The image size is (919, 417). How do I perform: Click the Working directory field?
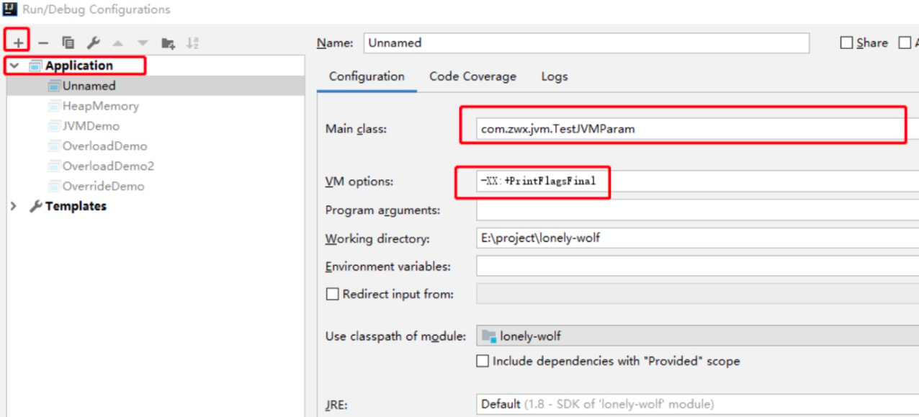point(697,238)
